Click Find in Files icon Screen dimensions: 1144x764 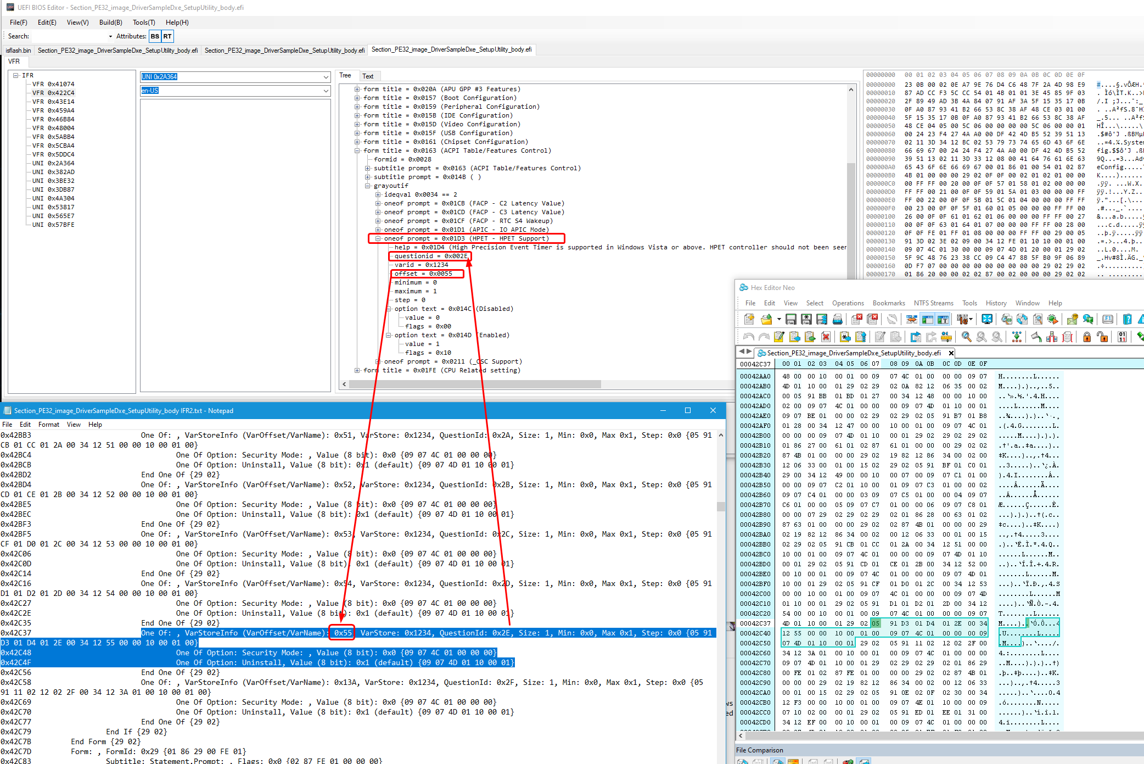coord(1006,319)
